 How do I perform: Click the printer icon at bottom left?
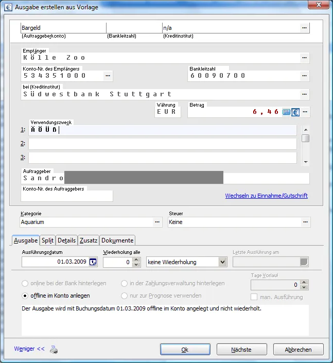pos(54,350)
